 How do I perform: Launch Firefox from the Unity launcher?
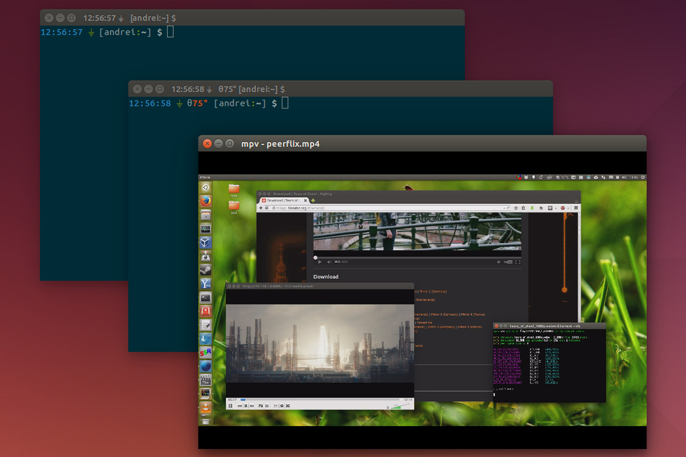pos(206,201)
